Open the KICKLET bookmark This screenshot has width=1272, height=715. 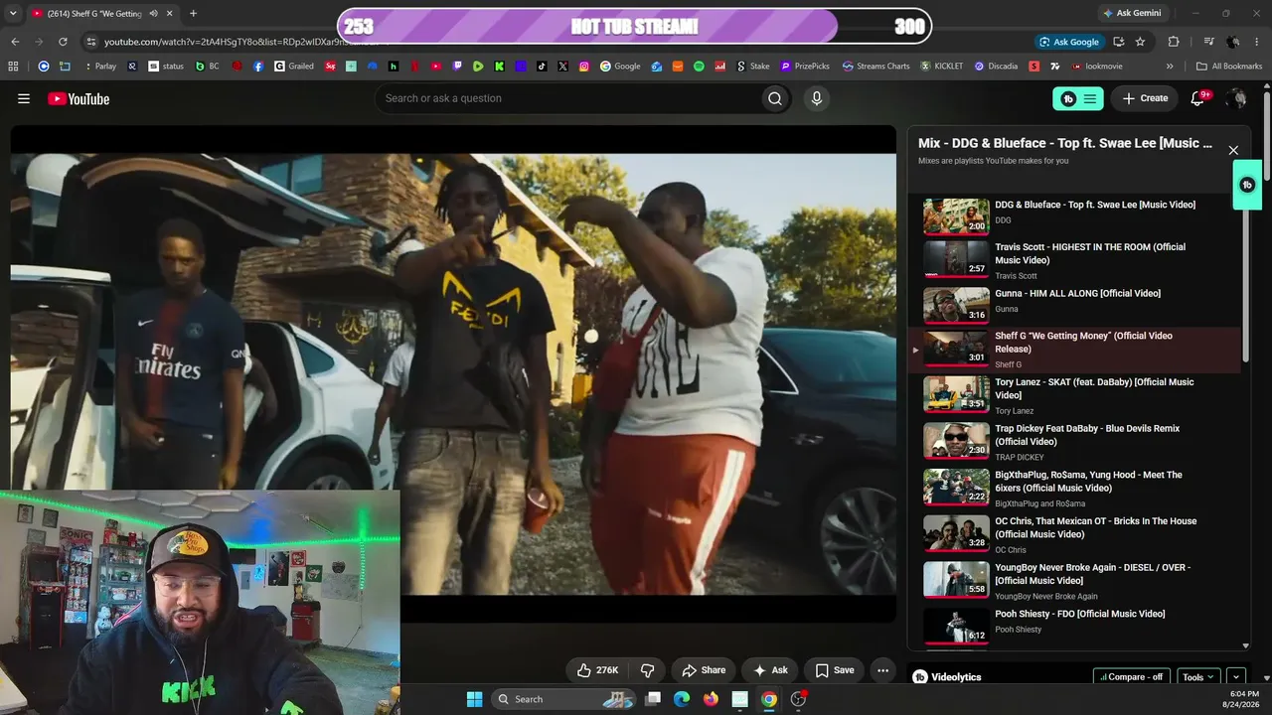942,67
